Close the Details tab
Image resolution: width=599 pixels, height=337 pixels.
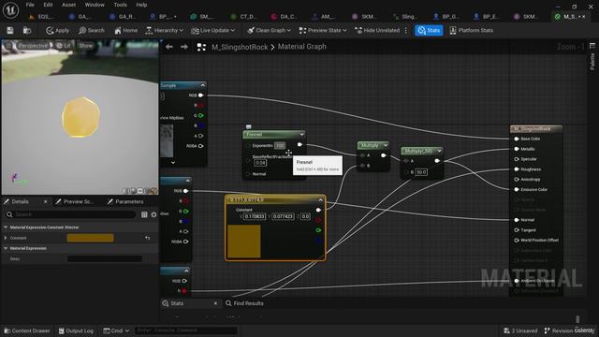click(x=45, y=201)
